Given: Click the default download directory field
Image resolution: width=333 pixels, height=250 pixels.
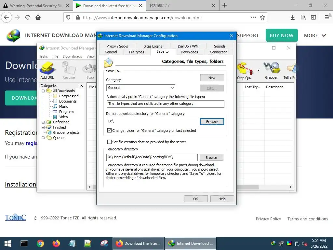Looking at the screenshot, I should (x=152, y=122).
